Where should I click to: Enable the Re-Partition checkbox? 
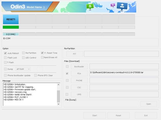click(x=23, y=53)
